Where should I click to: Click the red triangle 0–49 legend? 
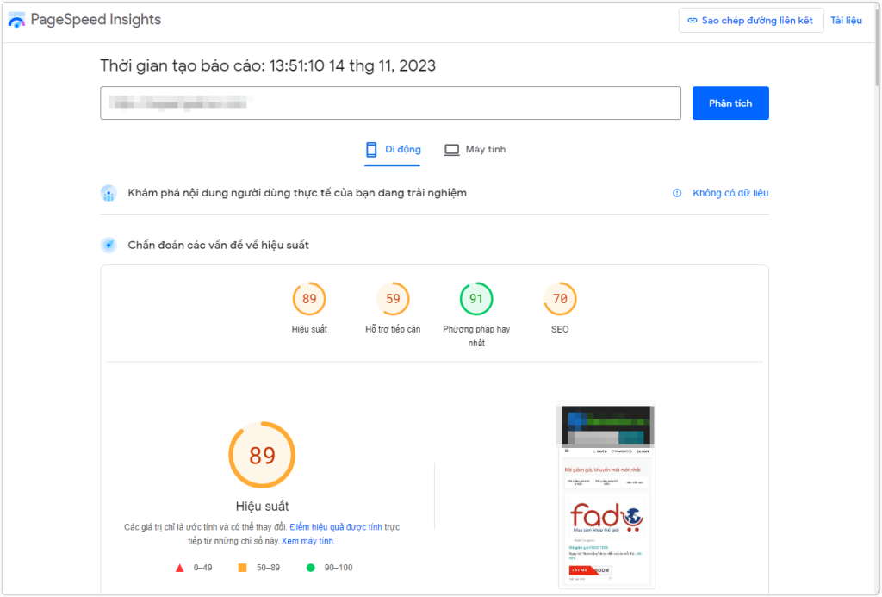194,568
